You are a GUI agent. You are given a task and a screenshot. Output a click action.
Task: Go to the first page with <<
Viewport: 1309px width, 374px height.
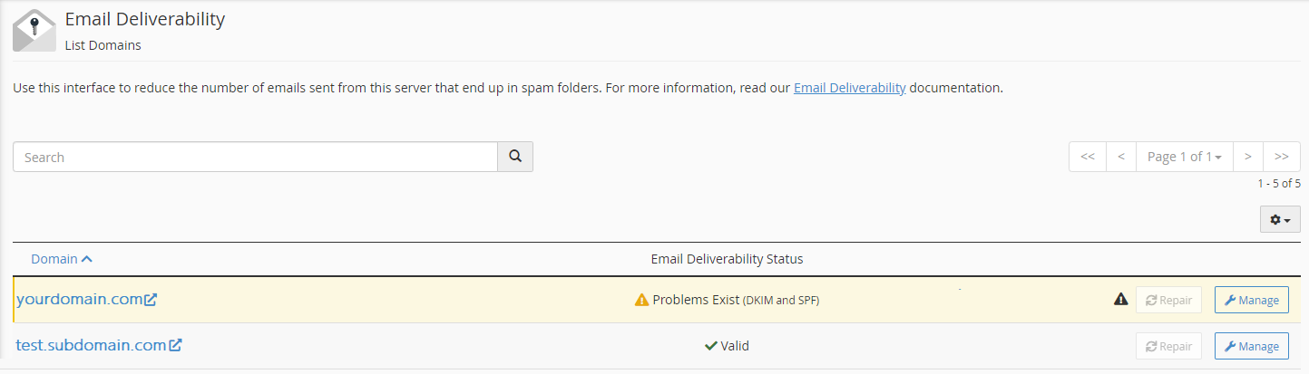(x=1087, y=157)
